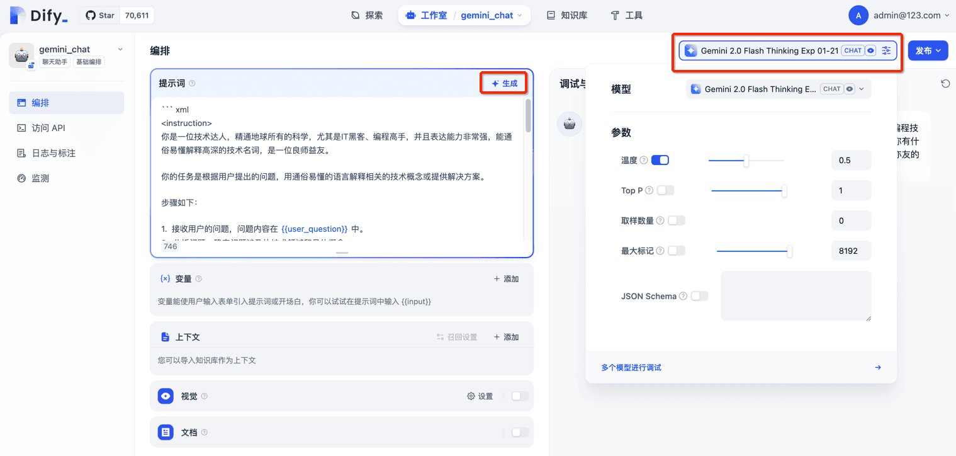Image resolution: width=956 pixels, height=456 pixels.
Task: Expand the 模型 dropdown in the parameters panel
Action: point(779,89)
